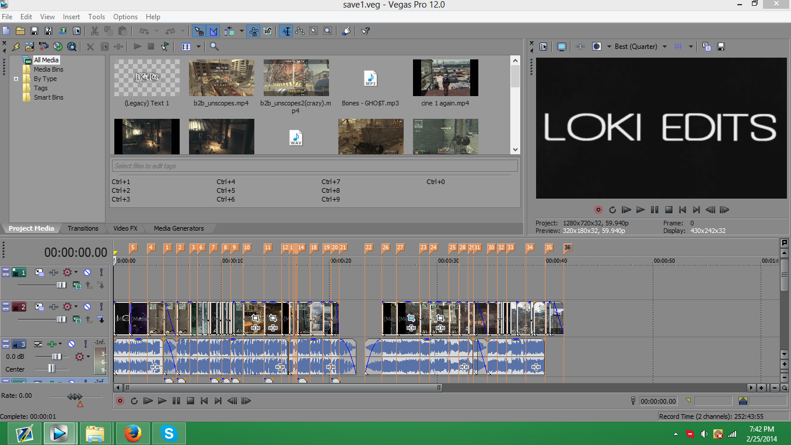Solo video track 2
791x445 pixels.
click(x=101, y=306)
